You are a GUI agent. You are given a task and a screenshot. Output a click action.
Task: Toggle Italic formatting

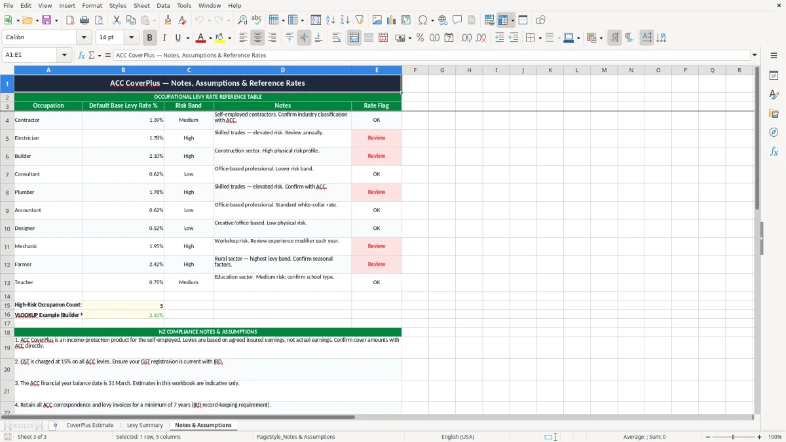tap(164, 38)
